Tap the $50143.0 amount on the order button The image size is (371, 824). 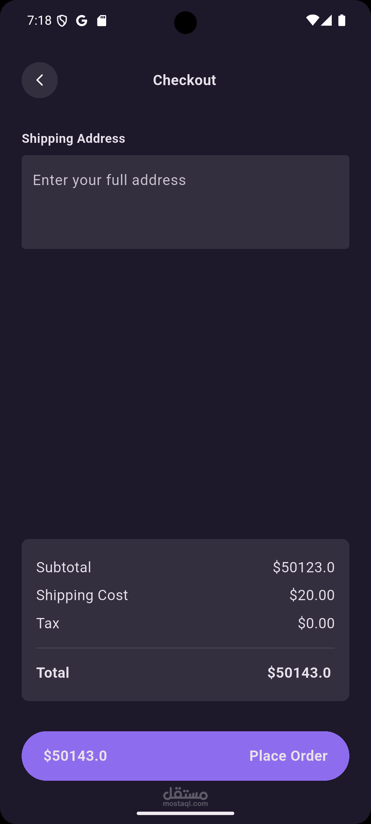click(76, 756)
